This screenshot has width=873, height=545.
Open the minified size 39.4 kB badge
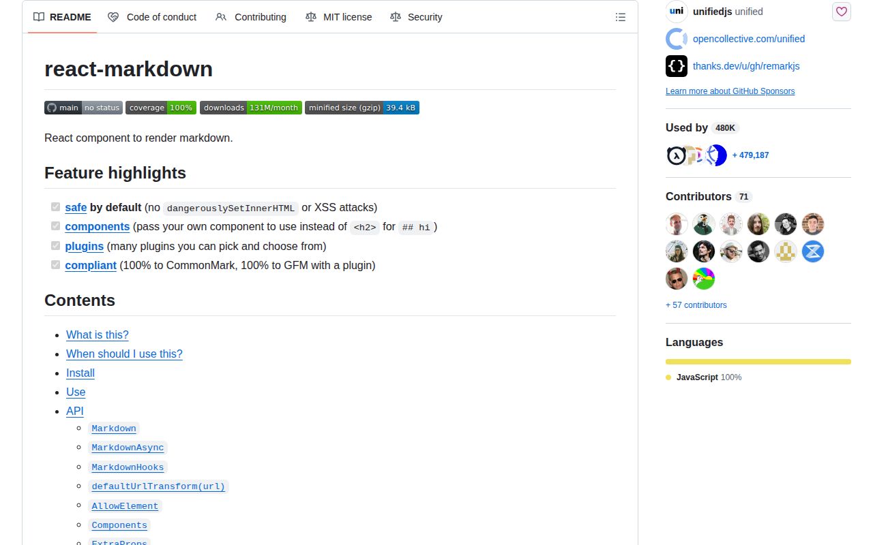pos(362,108)
